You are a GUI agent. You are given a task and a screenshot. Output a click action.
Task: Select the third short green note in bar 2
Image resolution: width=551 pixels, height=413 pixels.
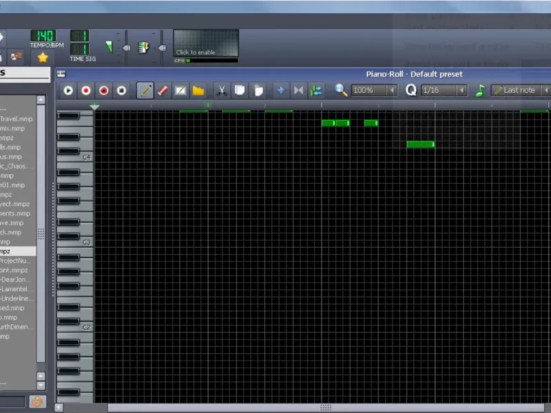[371, 123]
